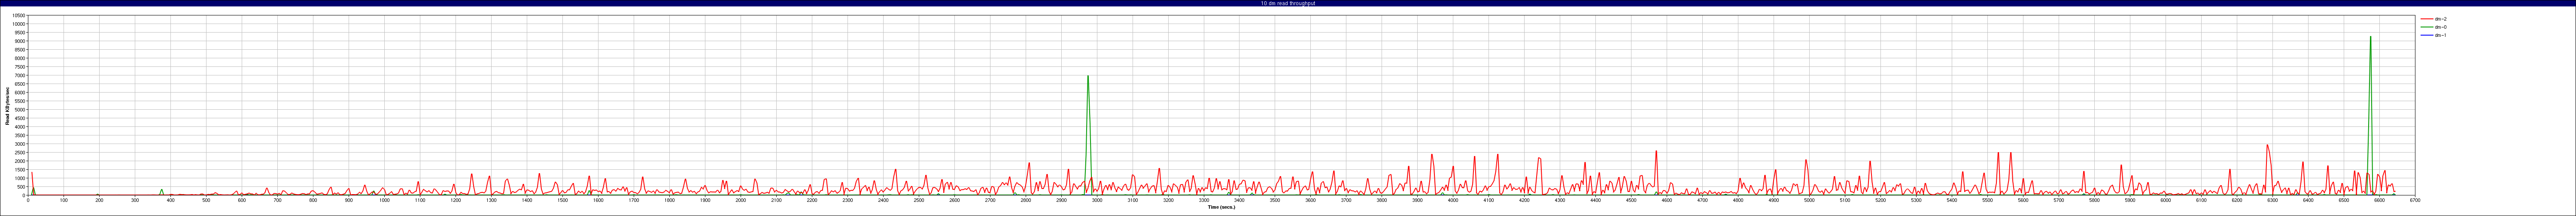
Task: Click the 3000 x-axis tick label
Action: coord(1097,200)
